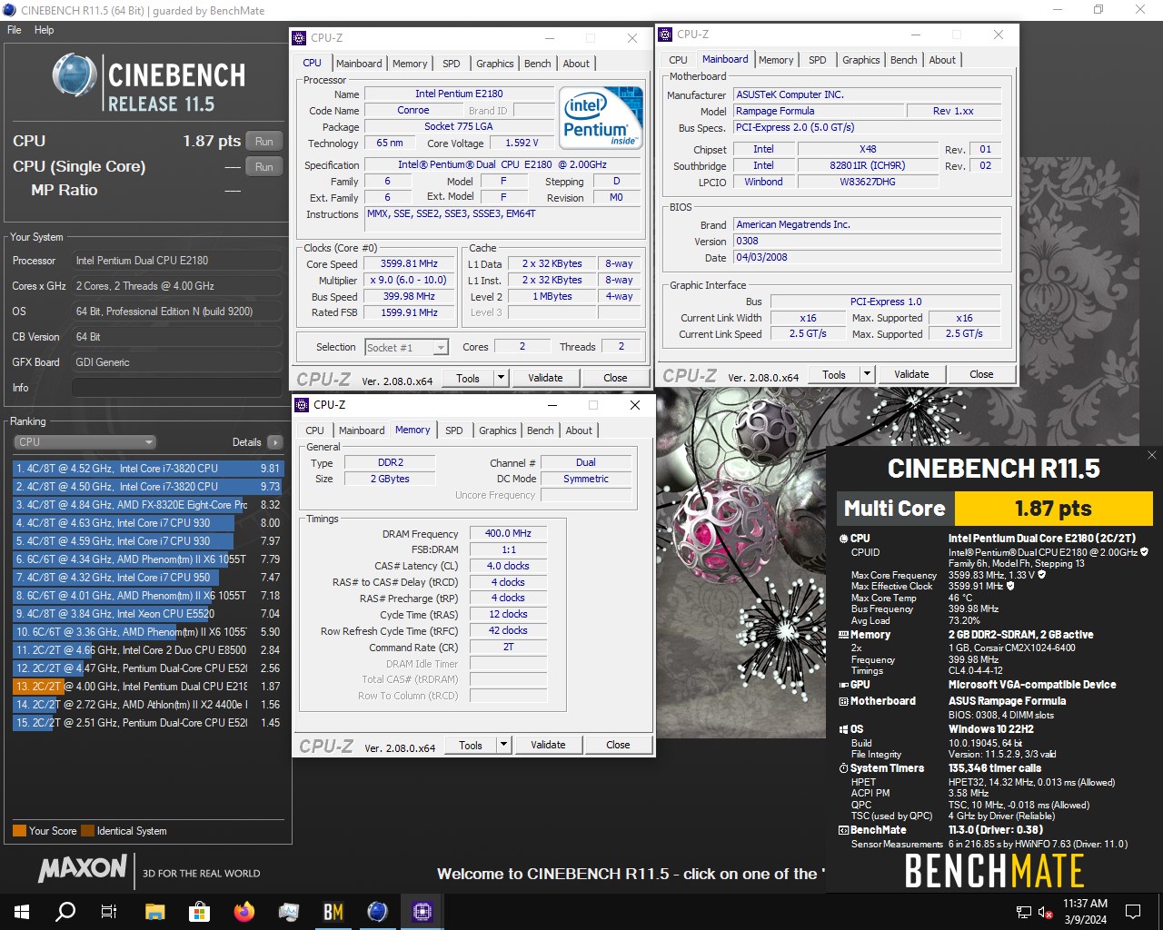Click Tools button in Mainboard window

coord(834,374)
